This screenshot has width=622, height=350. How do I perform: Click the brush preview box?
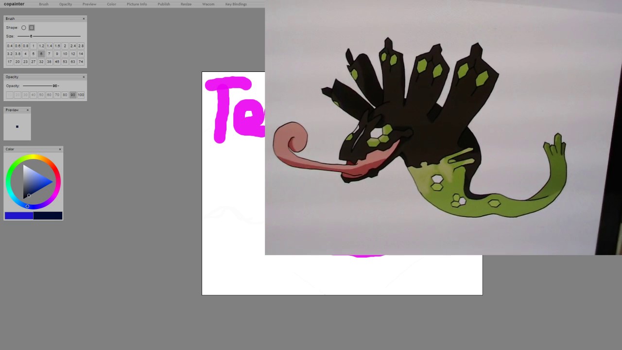click(x=17, y=126)
